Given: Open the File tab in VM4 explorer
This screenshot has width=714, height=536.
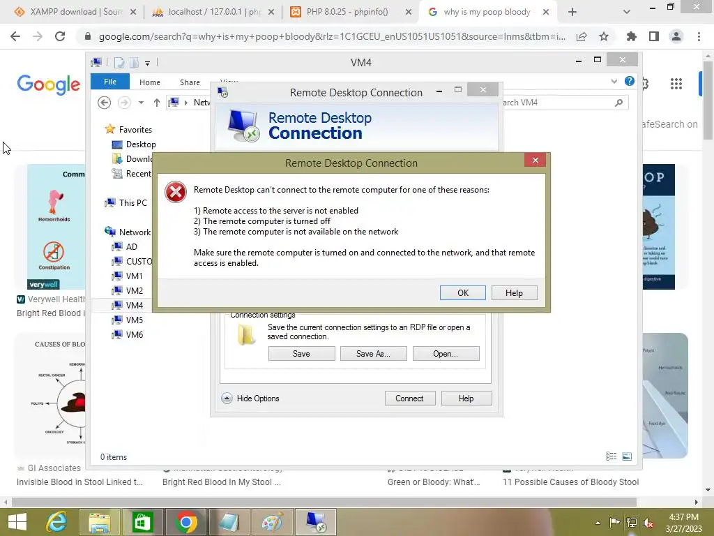Looking at the screenshot, I should (109, 82).
